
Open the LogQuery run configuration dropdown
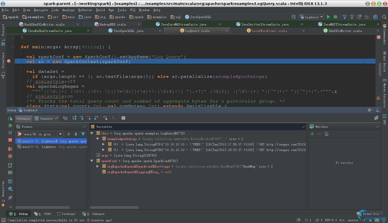pyautogui.click(x=312, y=17)
